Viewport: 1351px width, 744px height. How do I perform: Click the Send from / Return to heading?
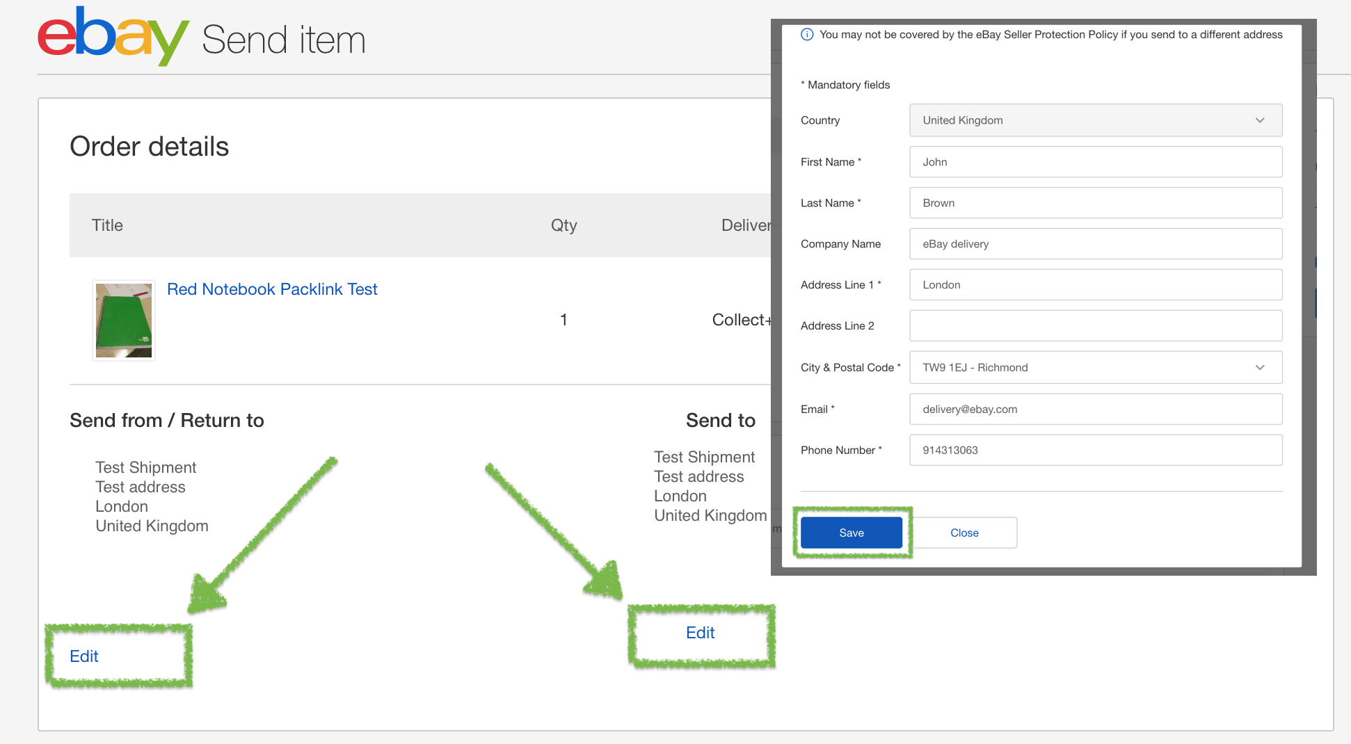167,421
